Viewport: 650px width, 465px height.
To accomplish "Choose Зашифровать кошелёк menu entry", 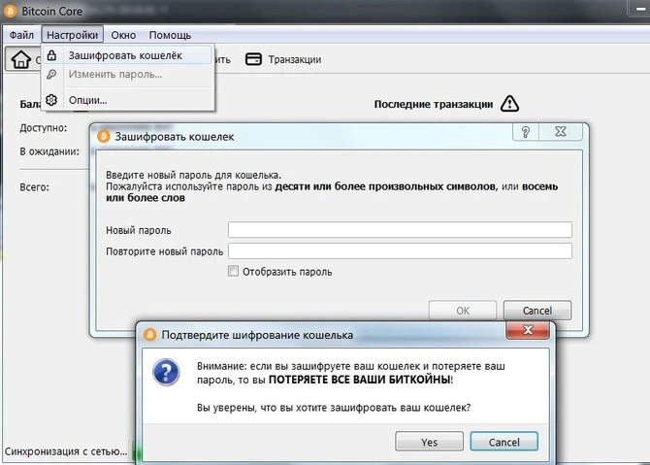I will click(x=128, y=55).
